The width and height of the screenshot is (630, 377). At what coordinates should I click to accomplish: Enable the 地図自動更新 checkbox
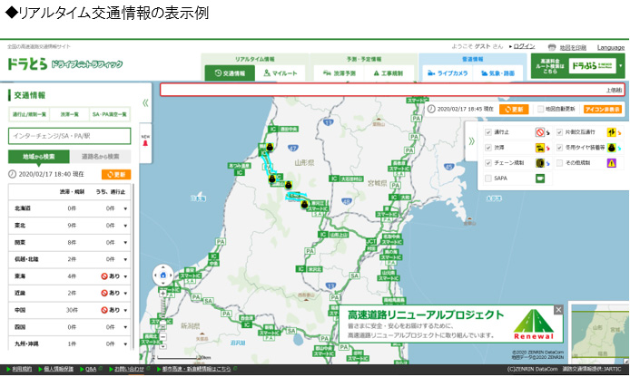pyautogui.click(x=541, y=109)
